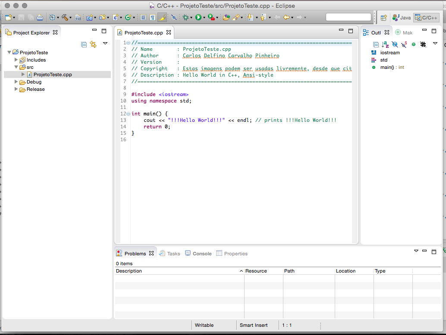Open dropdown next to New wizard icon
This screenshot has width=446, height=335.
point(14,18)
